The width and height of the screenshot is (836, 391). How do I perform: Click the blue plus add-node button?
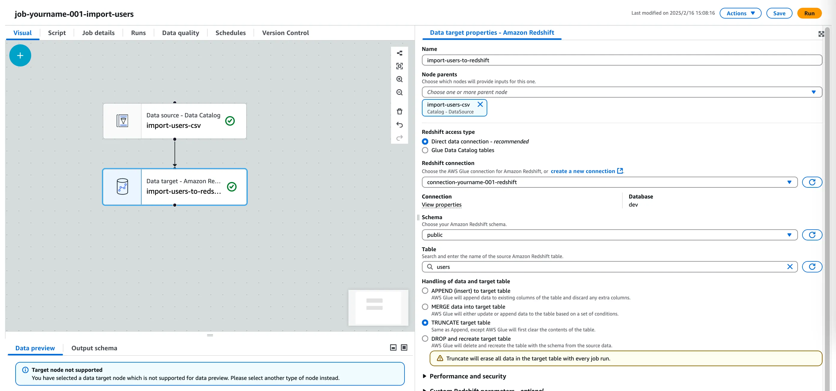click(x=20, y=55)
